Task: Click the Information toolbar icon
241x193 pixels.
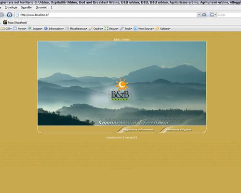Action: (x=46, y=28)
